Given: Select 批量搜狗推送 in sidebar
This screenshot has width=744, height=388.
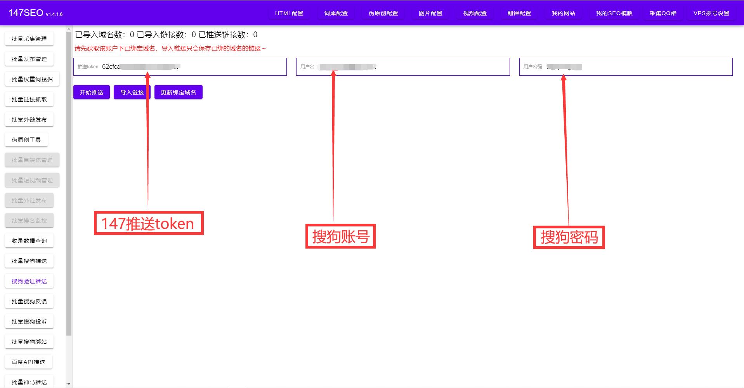Looking at the screenshot, I should click(29, 261).
